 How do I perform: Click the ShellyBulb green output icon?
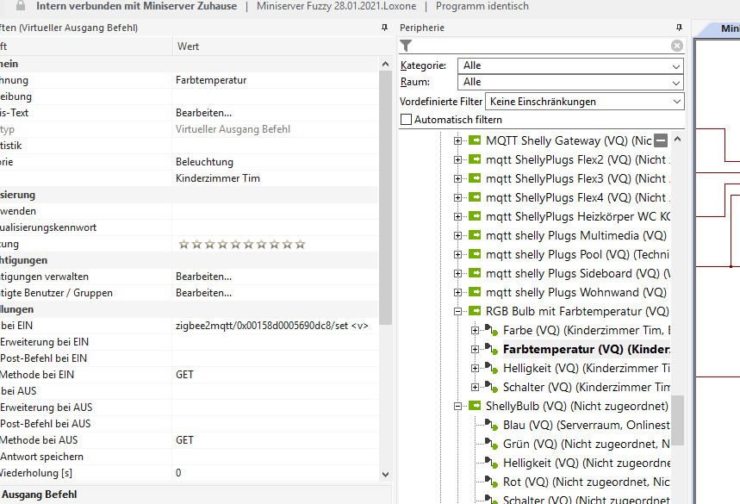coord(474,406)
